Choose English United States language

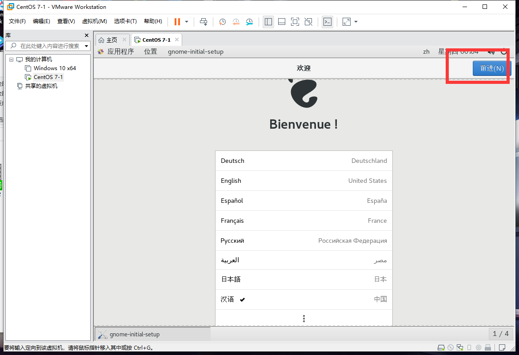[304, 181]
